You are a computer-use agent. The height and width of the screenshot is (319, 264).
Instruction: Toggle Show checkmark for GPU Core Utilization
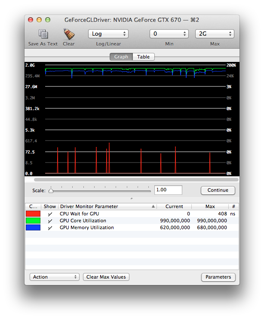click(50, 221)
